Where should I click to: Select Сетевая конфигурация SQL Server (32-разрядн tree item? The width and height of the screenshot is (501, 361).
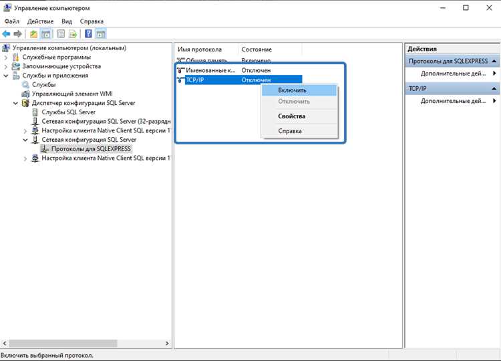point(106,122)
